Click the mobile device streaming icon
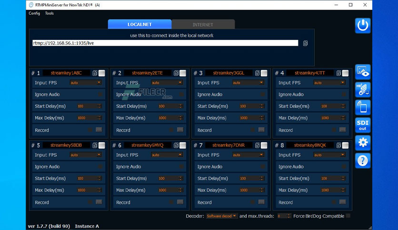 363,107
